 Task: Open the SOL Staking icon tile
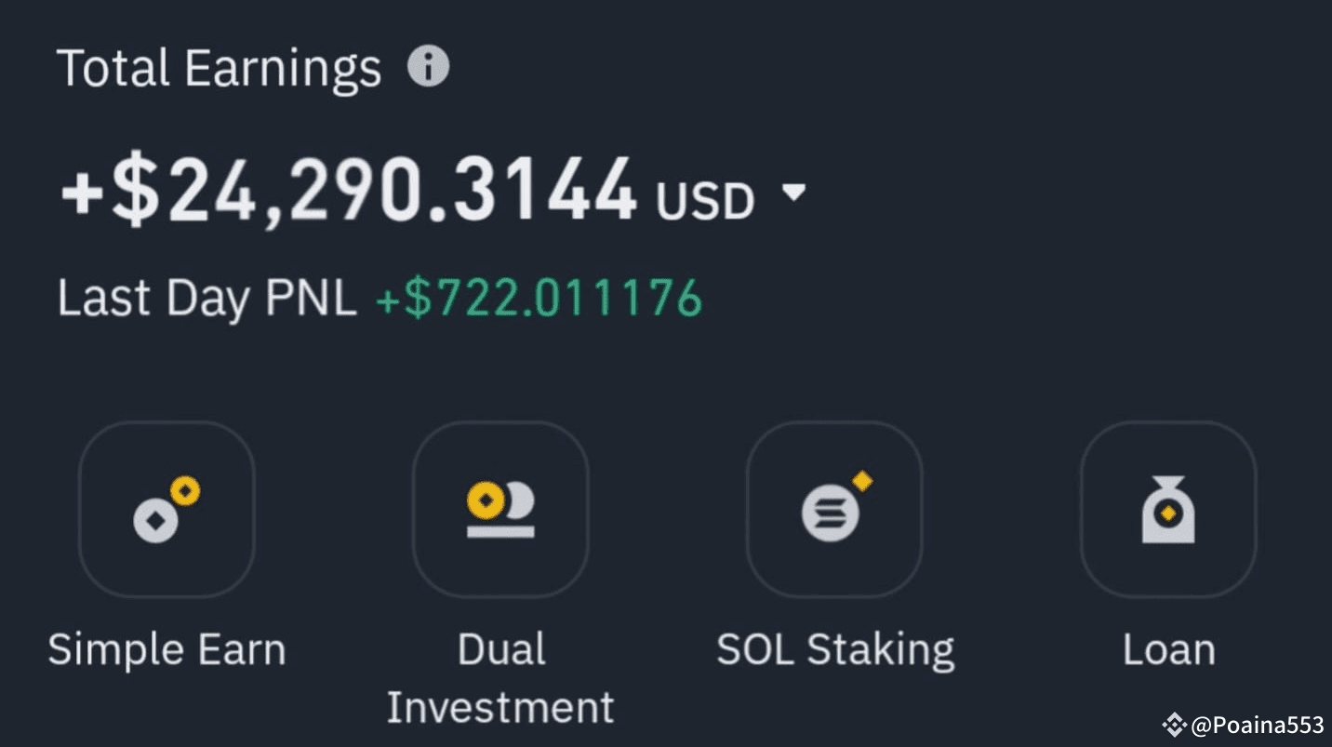834,509
